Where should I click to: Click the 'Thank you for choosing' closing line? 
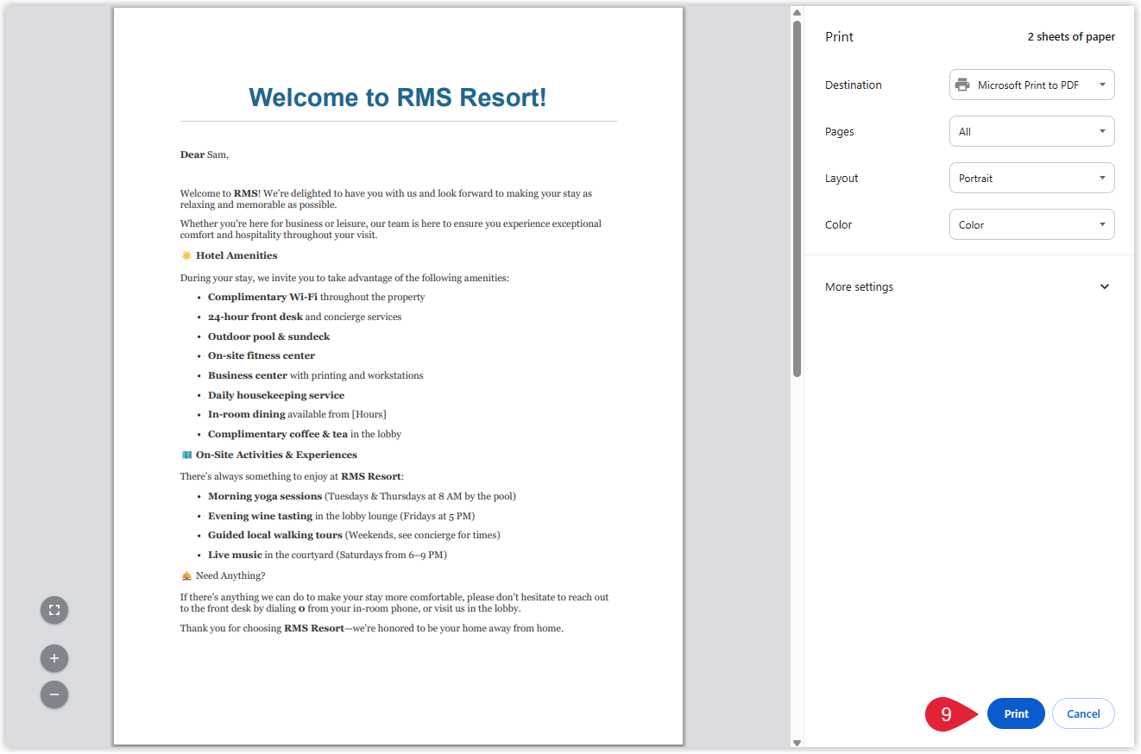tap(371, 628)
